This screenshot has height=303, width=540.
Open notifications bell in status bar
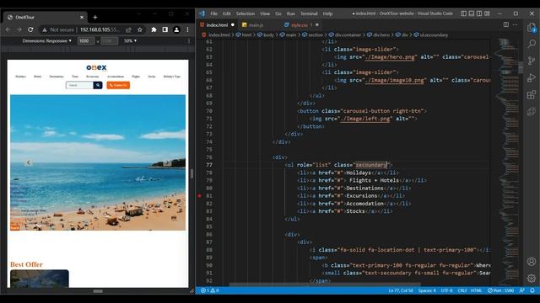pos(532,290)
